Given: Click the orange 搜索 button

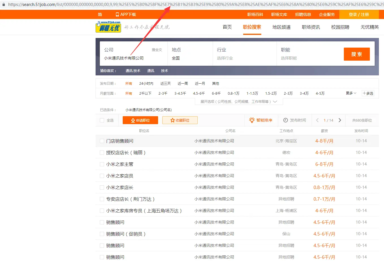Looking at the screenshot, I should [357, 54].
